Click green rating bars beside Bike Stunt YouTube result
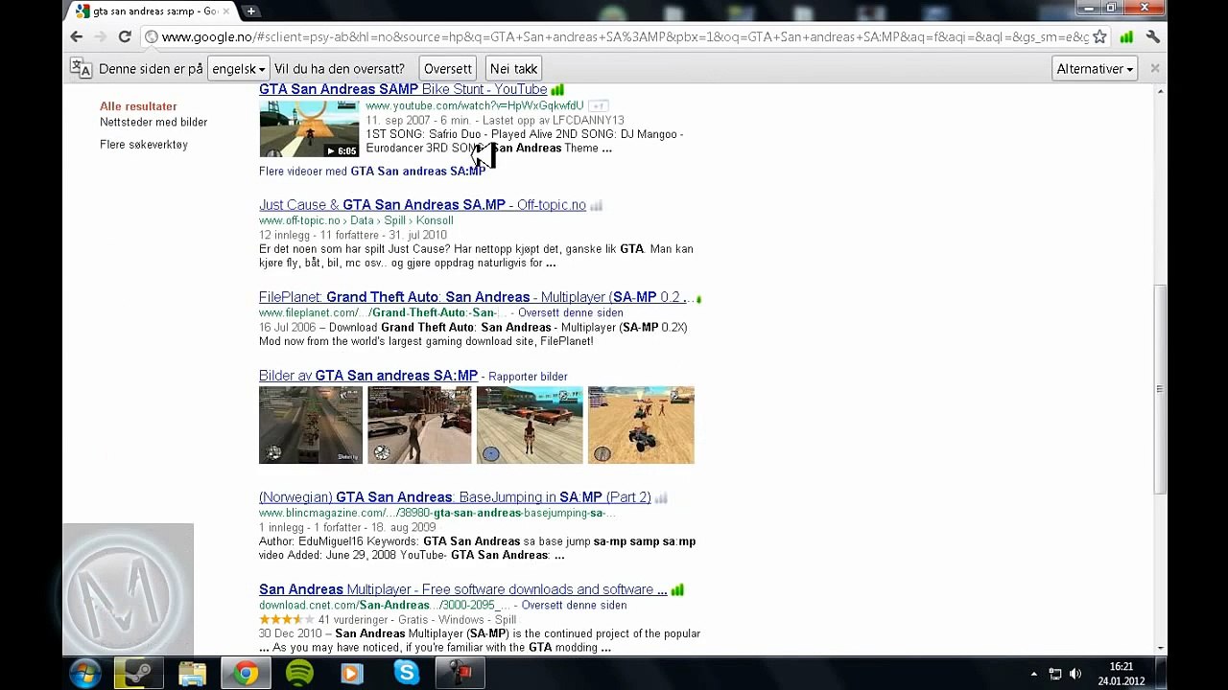This screenshot has height=690, width=1228. coord(557,89)
